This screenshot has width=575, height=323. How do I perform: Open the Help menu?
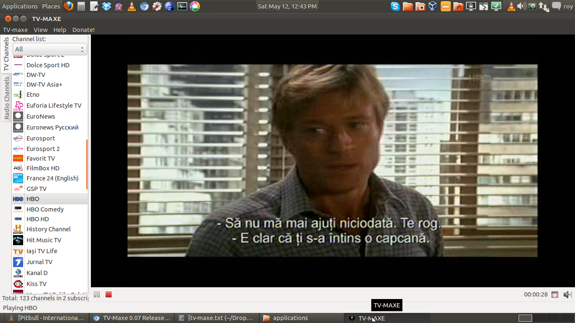60,30
